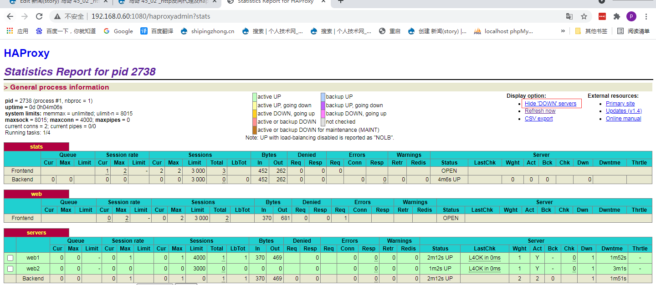Open Chrome's three-dot menu

pos(646,16)
